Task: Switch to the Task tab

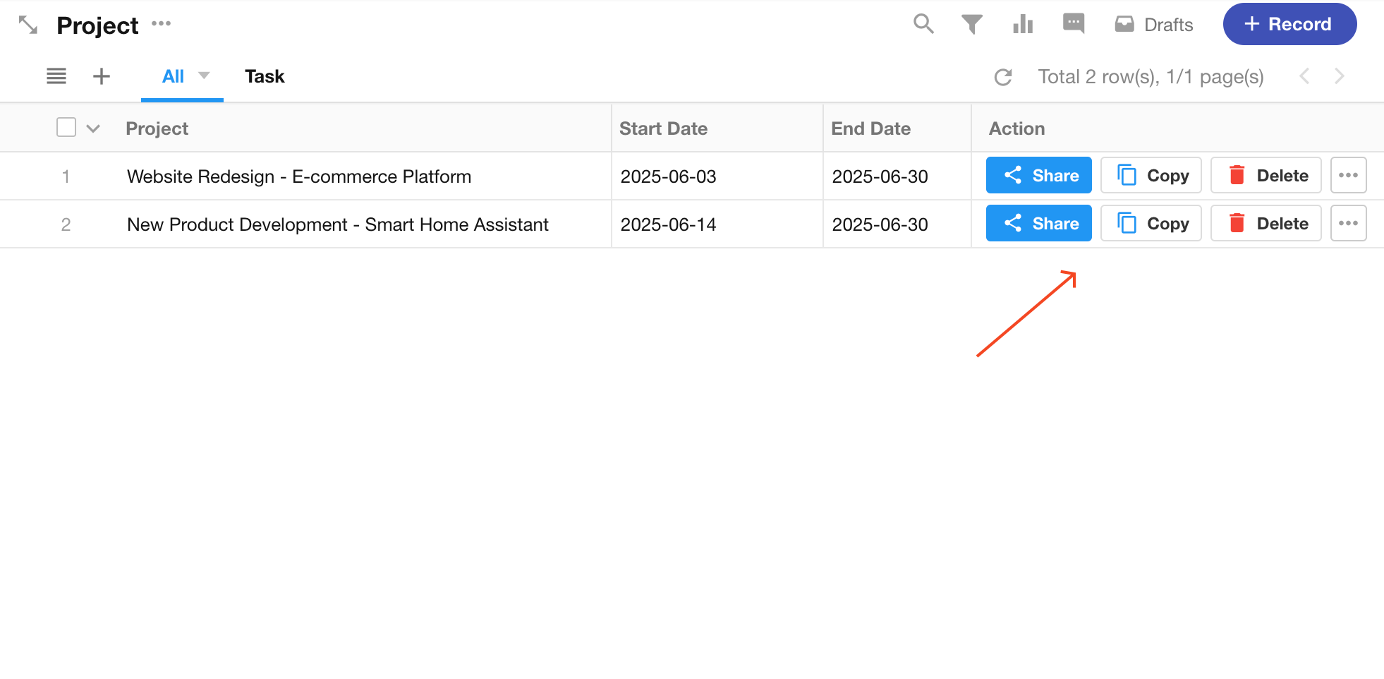Action: pyautogui.click(x=265, y=76)
